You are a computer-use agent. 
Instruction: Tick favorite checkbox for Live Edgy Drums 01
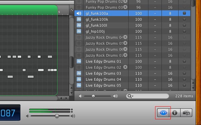(x=184, y=61)
